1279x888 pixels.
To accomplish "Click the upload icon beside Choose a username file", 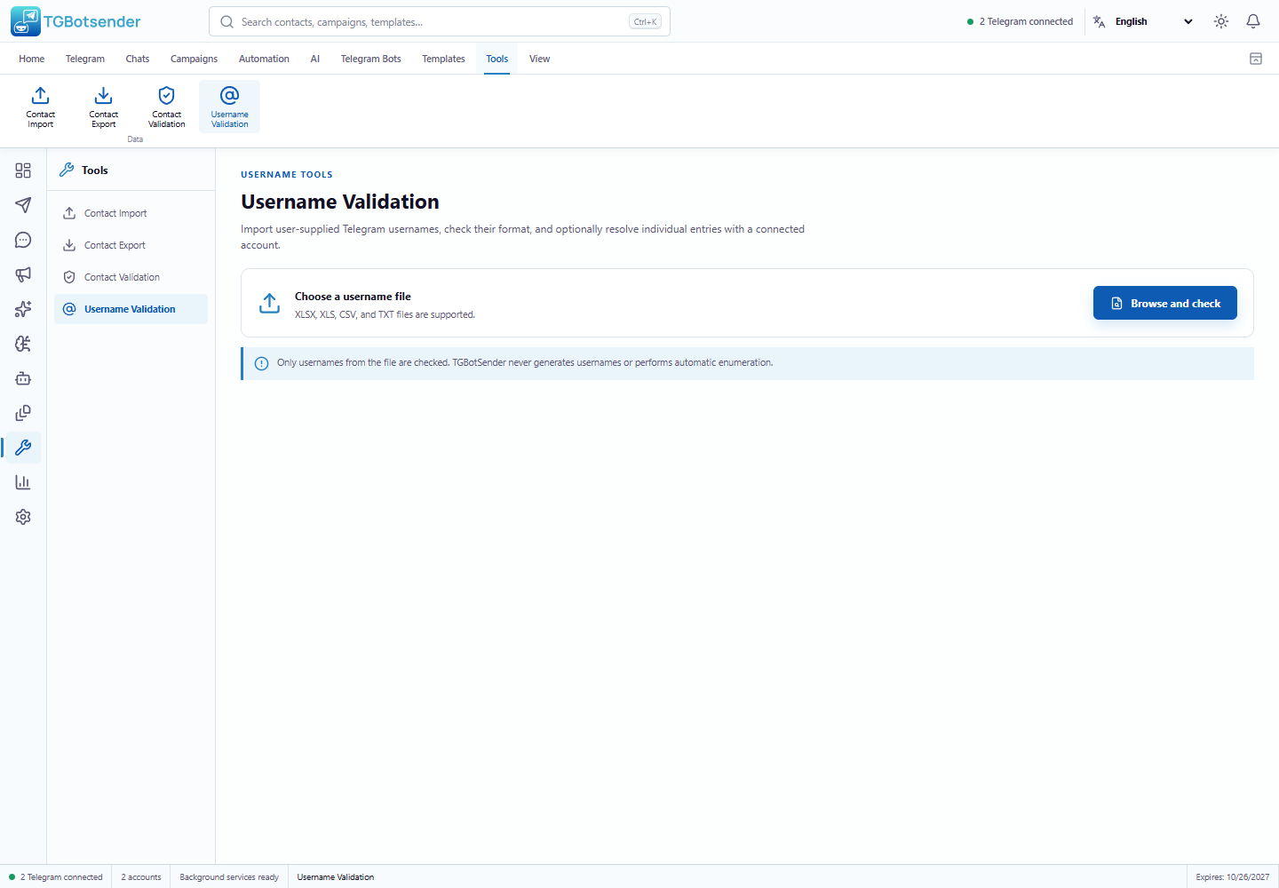I will pos(269,303).
